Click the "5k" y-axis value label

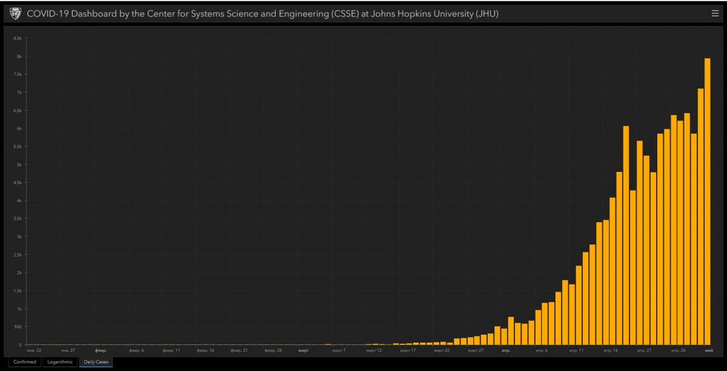coord(19,165)
